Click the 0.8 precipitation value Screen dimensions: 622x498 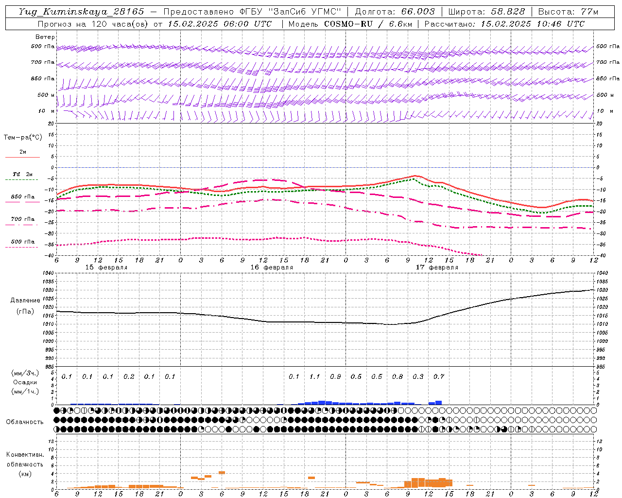397,376
